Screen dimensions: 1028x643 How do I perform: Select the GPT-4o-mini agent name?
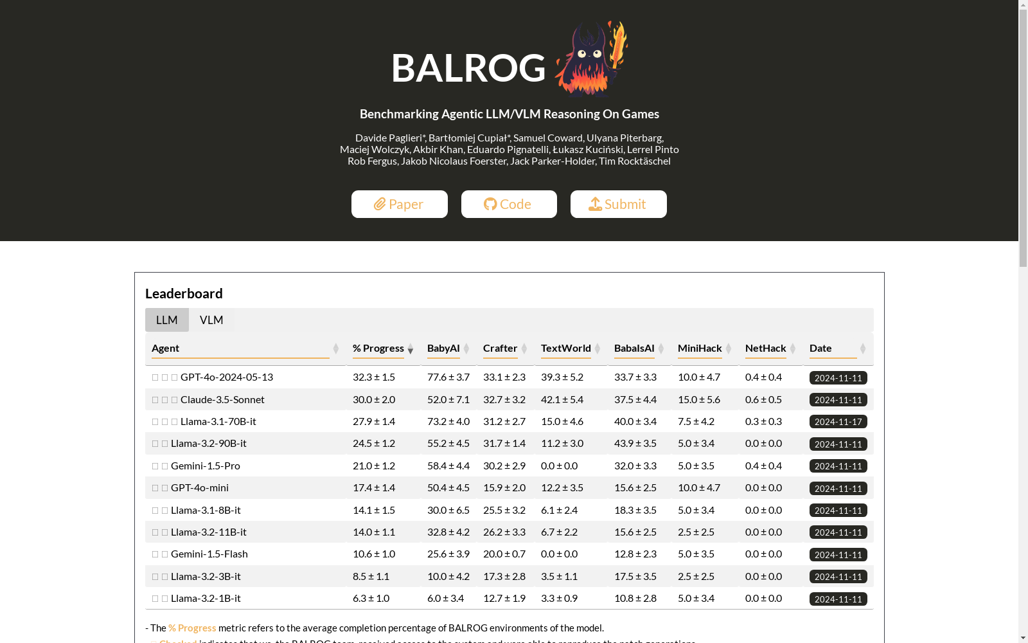[x=200, y=487]
